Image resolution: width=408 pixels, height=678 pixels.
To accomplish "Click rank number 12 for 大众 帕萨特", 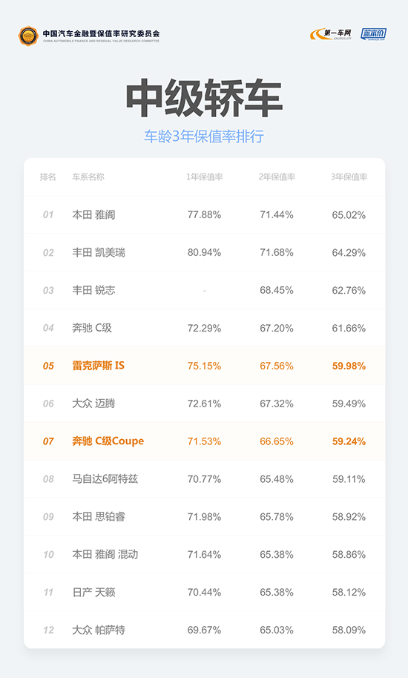I will click(48, 630).
